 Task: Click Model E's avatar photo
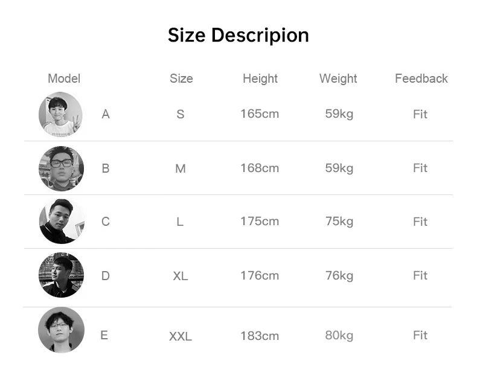(x=61, y=330)
